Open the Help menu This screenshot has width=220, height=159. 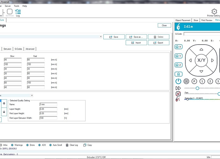(x=25, y=6)
